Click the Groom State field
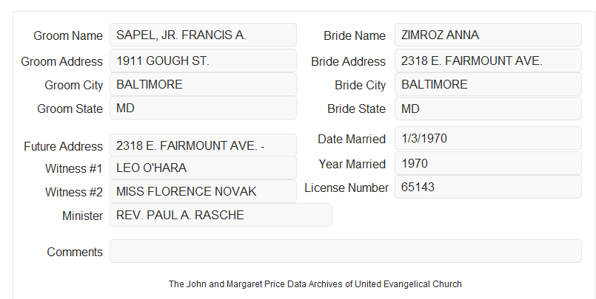Image resolution: width=596 pixels, height=299 pixels. click(203, 108)
